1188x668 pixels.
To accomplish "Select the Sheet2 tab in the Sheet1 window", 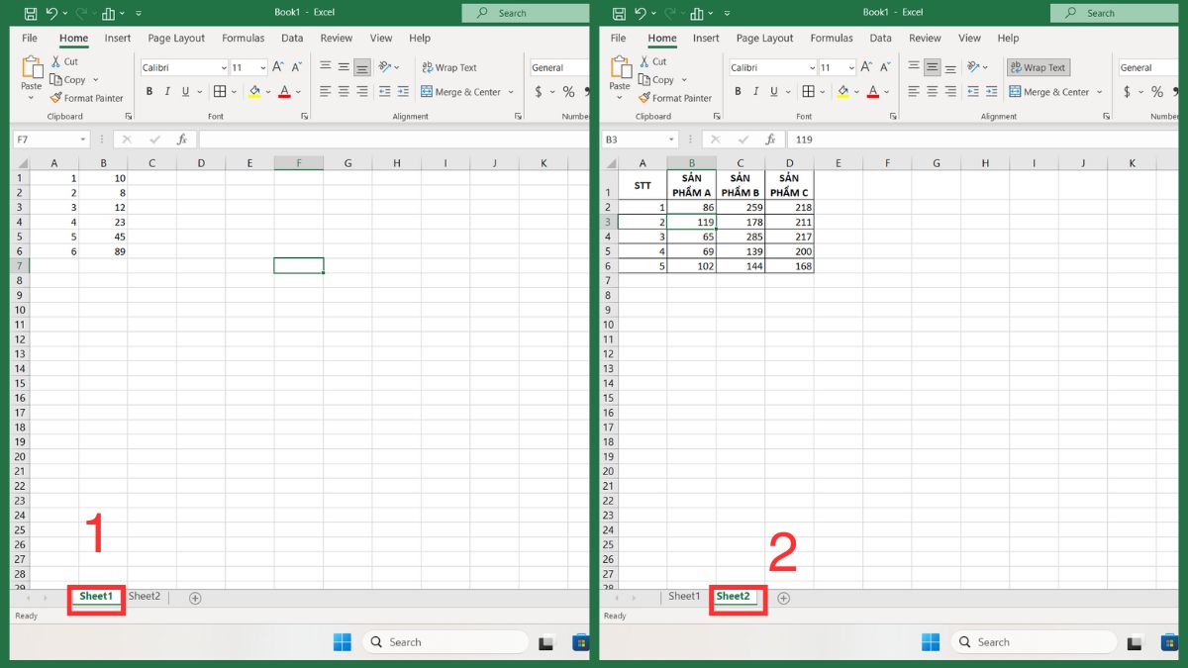I will pyautogui.click(x=145, y=596).
